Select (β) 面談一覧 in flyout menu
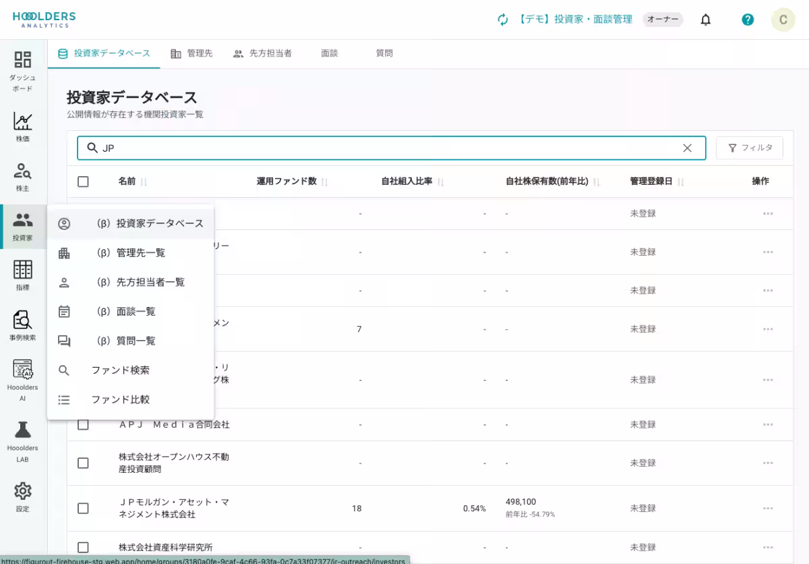 [131, 312]
